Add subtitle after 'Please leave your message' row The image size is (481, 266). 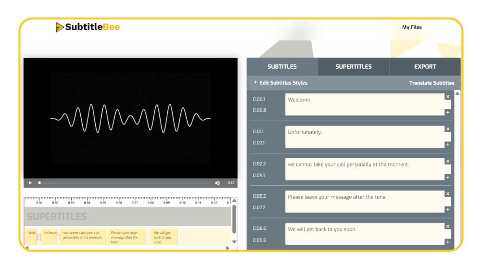[x=447, y=210]
